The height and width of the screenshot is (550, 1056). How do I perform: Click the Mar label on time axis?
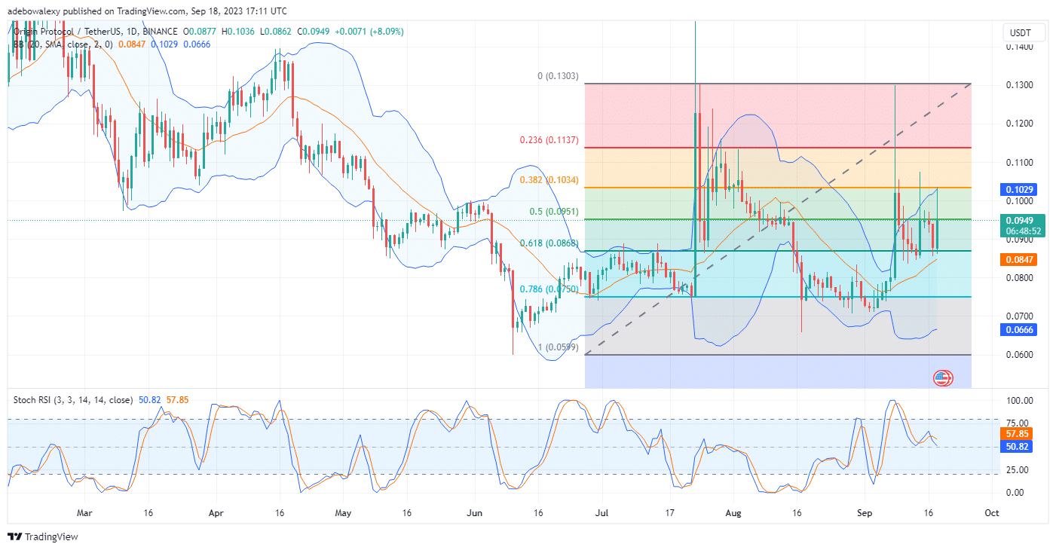(84, 512)
